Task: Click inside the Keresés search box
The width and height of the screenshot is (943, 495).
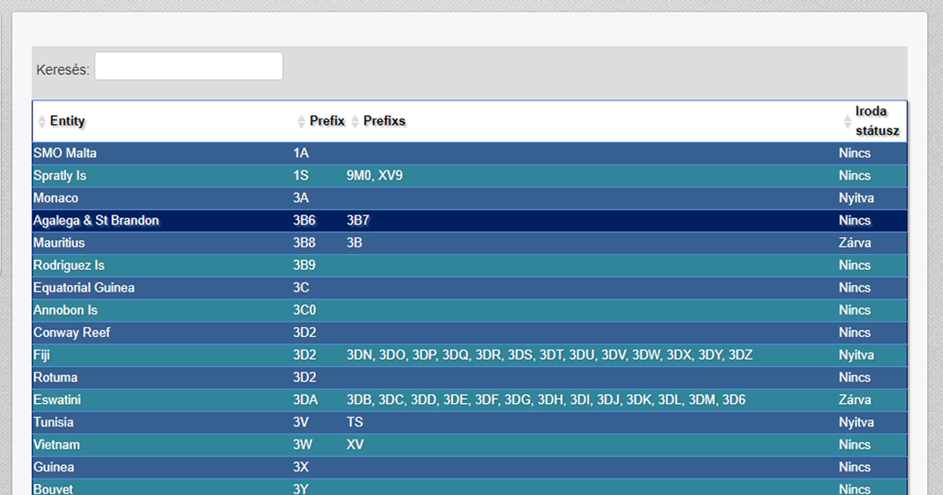Action: 188,65
